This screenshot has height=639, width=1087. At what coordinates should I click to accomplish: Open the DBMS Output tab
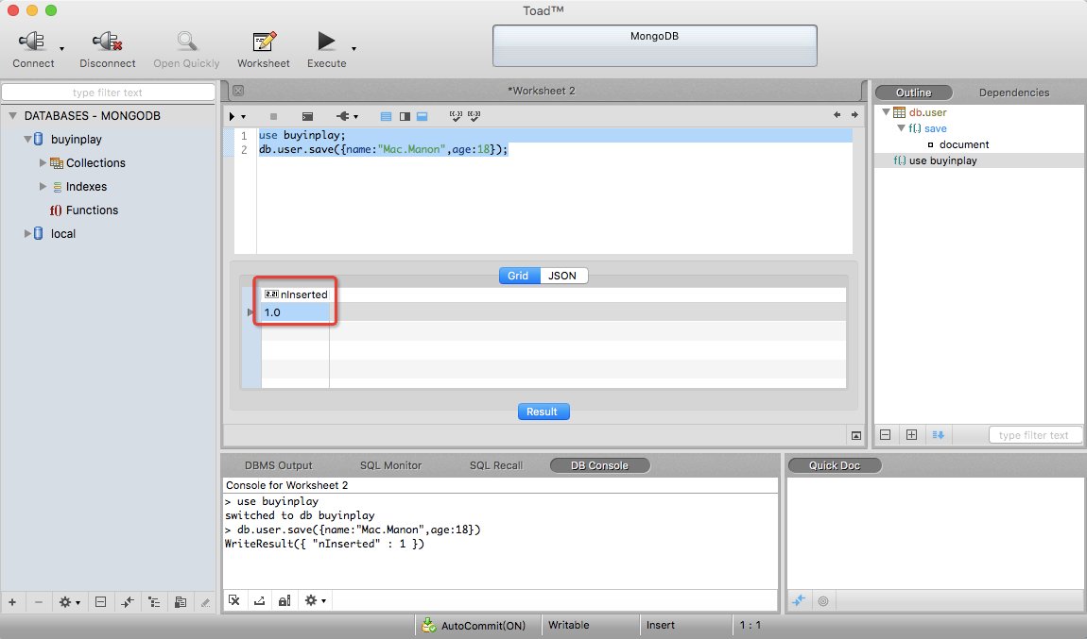279,466
